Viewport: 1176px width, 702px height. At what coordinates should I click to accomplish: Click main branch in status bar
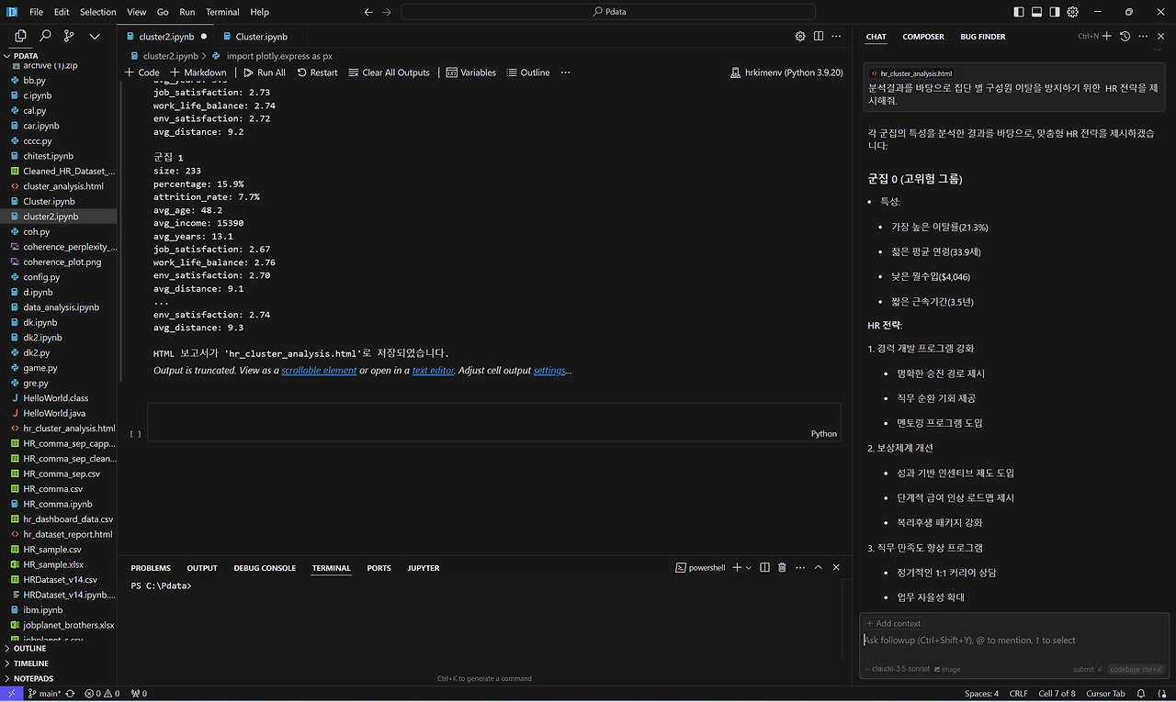pos(44,694)
